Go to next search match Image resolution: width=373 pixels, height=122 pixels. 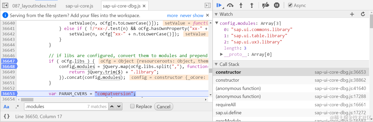(119, 106)
